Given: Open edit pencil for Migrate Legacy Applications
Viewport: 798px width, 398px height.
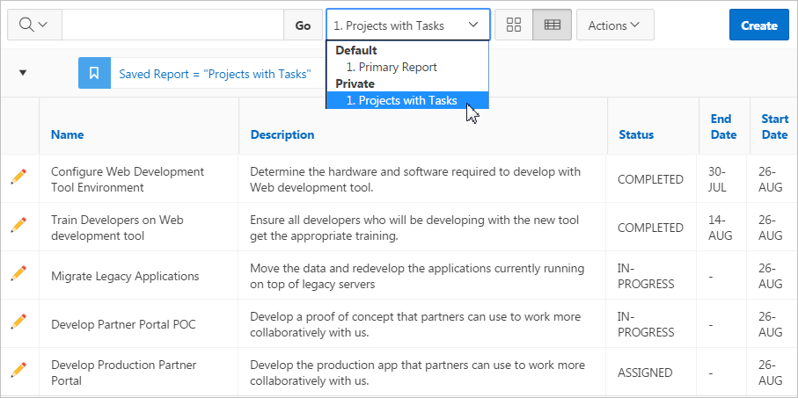Looking at the screenshot, I should click(18, 273).
